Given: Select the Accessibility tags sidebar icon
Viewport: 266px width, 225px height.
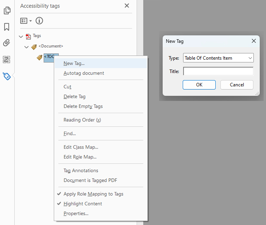Looking at the screenshot, I should (x=7, y=76).
